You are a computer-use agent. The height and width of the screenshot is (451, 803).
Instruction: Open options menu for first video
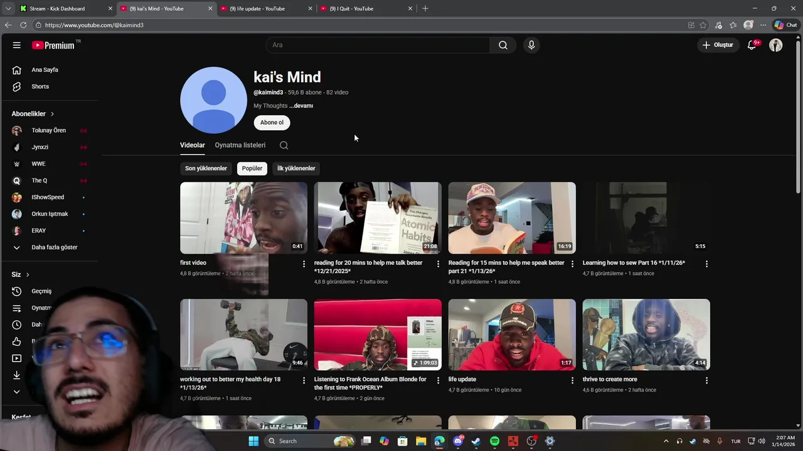[304, 264]
